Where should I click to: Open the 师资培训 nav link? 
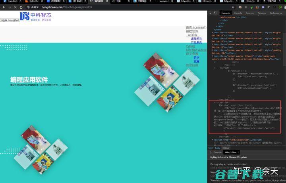[x=192, y=65]
